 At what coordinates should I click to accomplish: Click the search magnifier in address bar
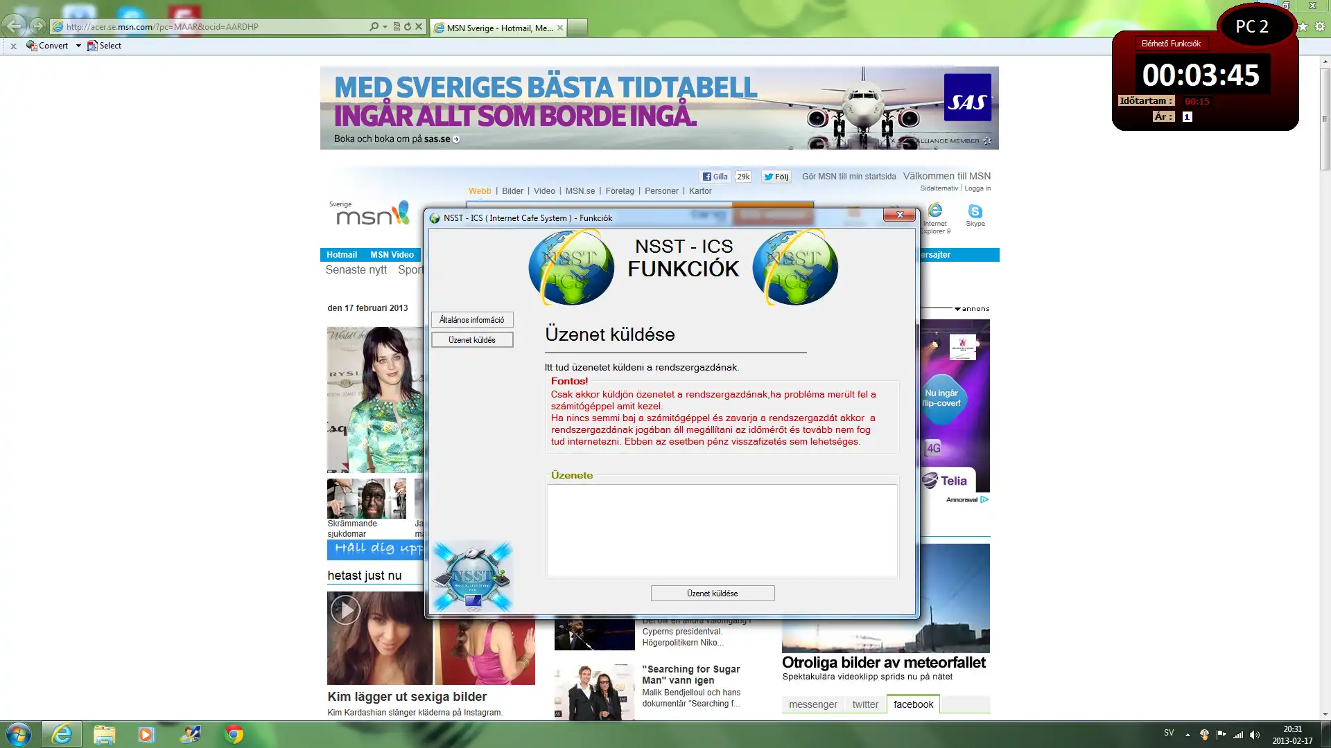374,26
